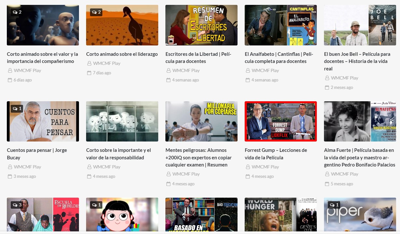Open the Joe Bell movie thumbnail
400x234 pixels.
tap(360, 25)
